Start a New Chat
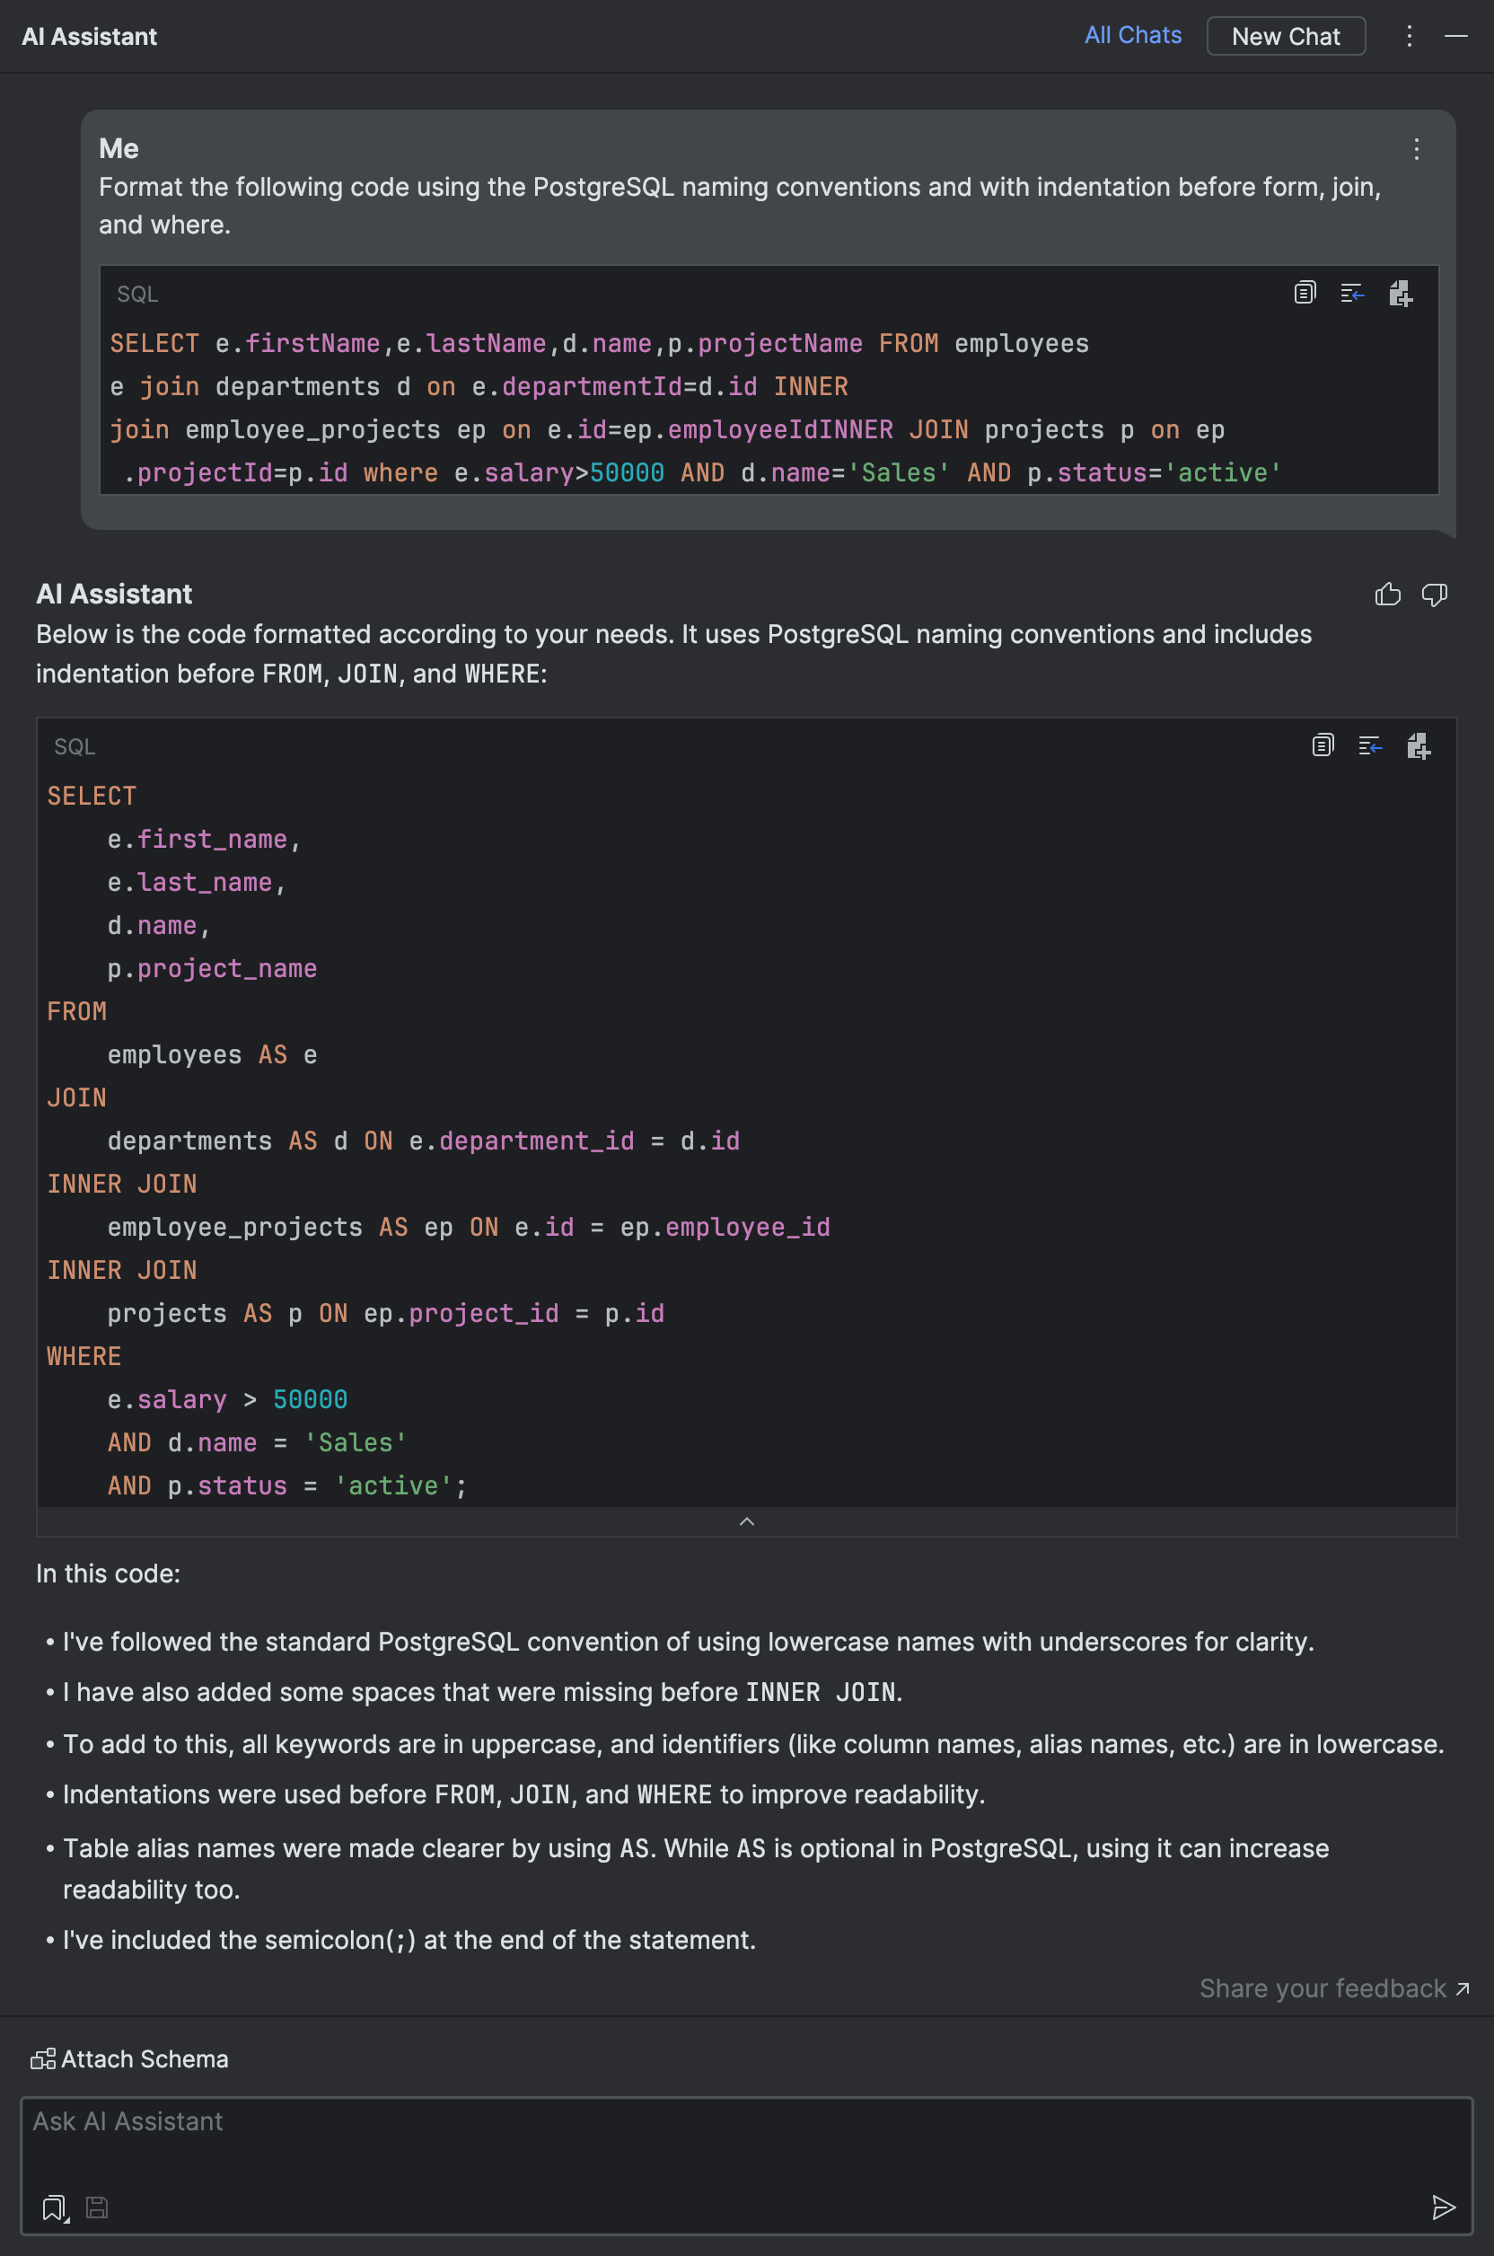Viewport: 1494px width, 2256px height. pyautogui.click(x=1286, y=36)
